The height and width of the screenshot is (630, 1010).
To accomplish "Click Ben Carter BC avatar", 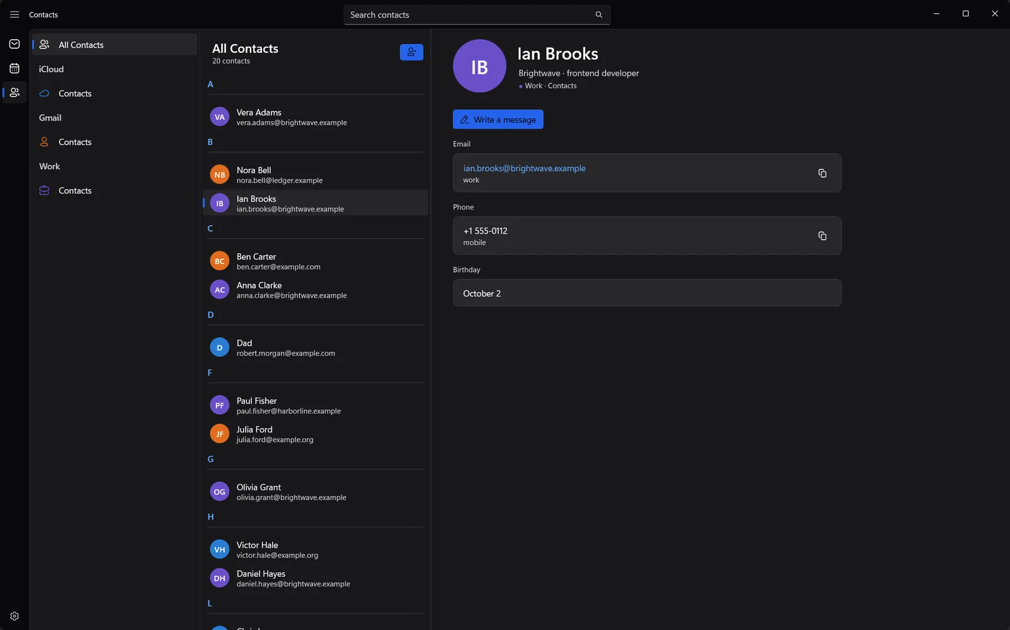I will (x=220, y=261).
